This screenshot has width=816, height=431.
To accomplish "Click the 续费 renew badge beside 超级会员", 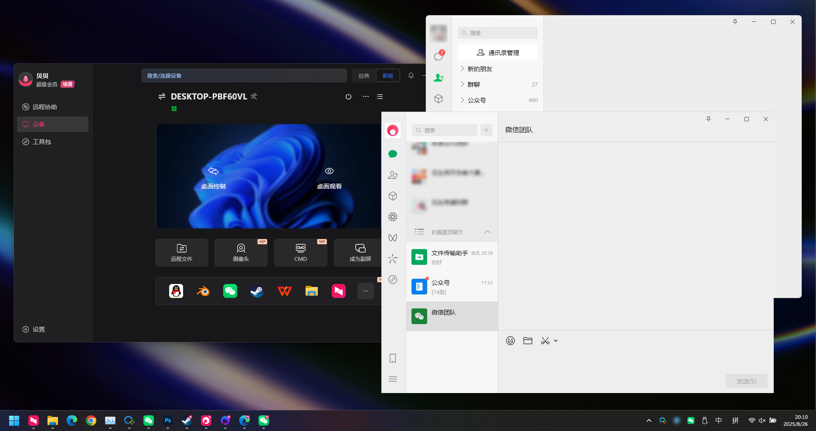I will click(x=68, y=84).
